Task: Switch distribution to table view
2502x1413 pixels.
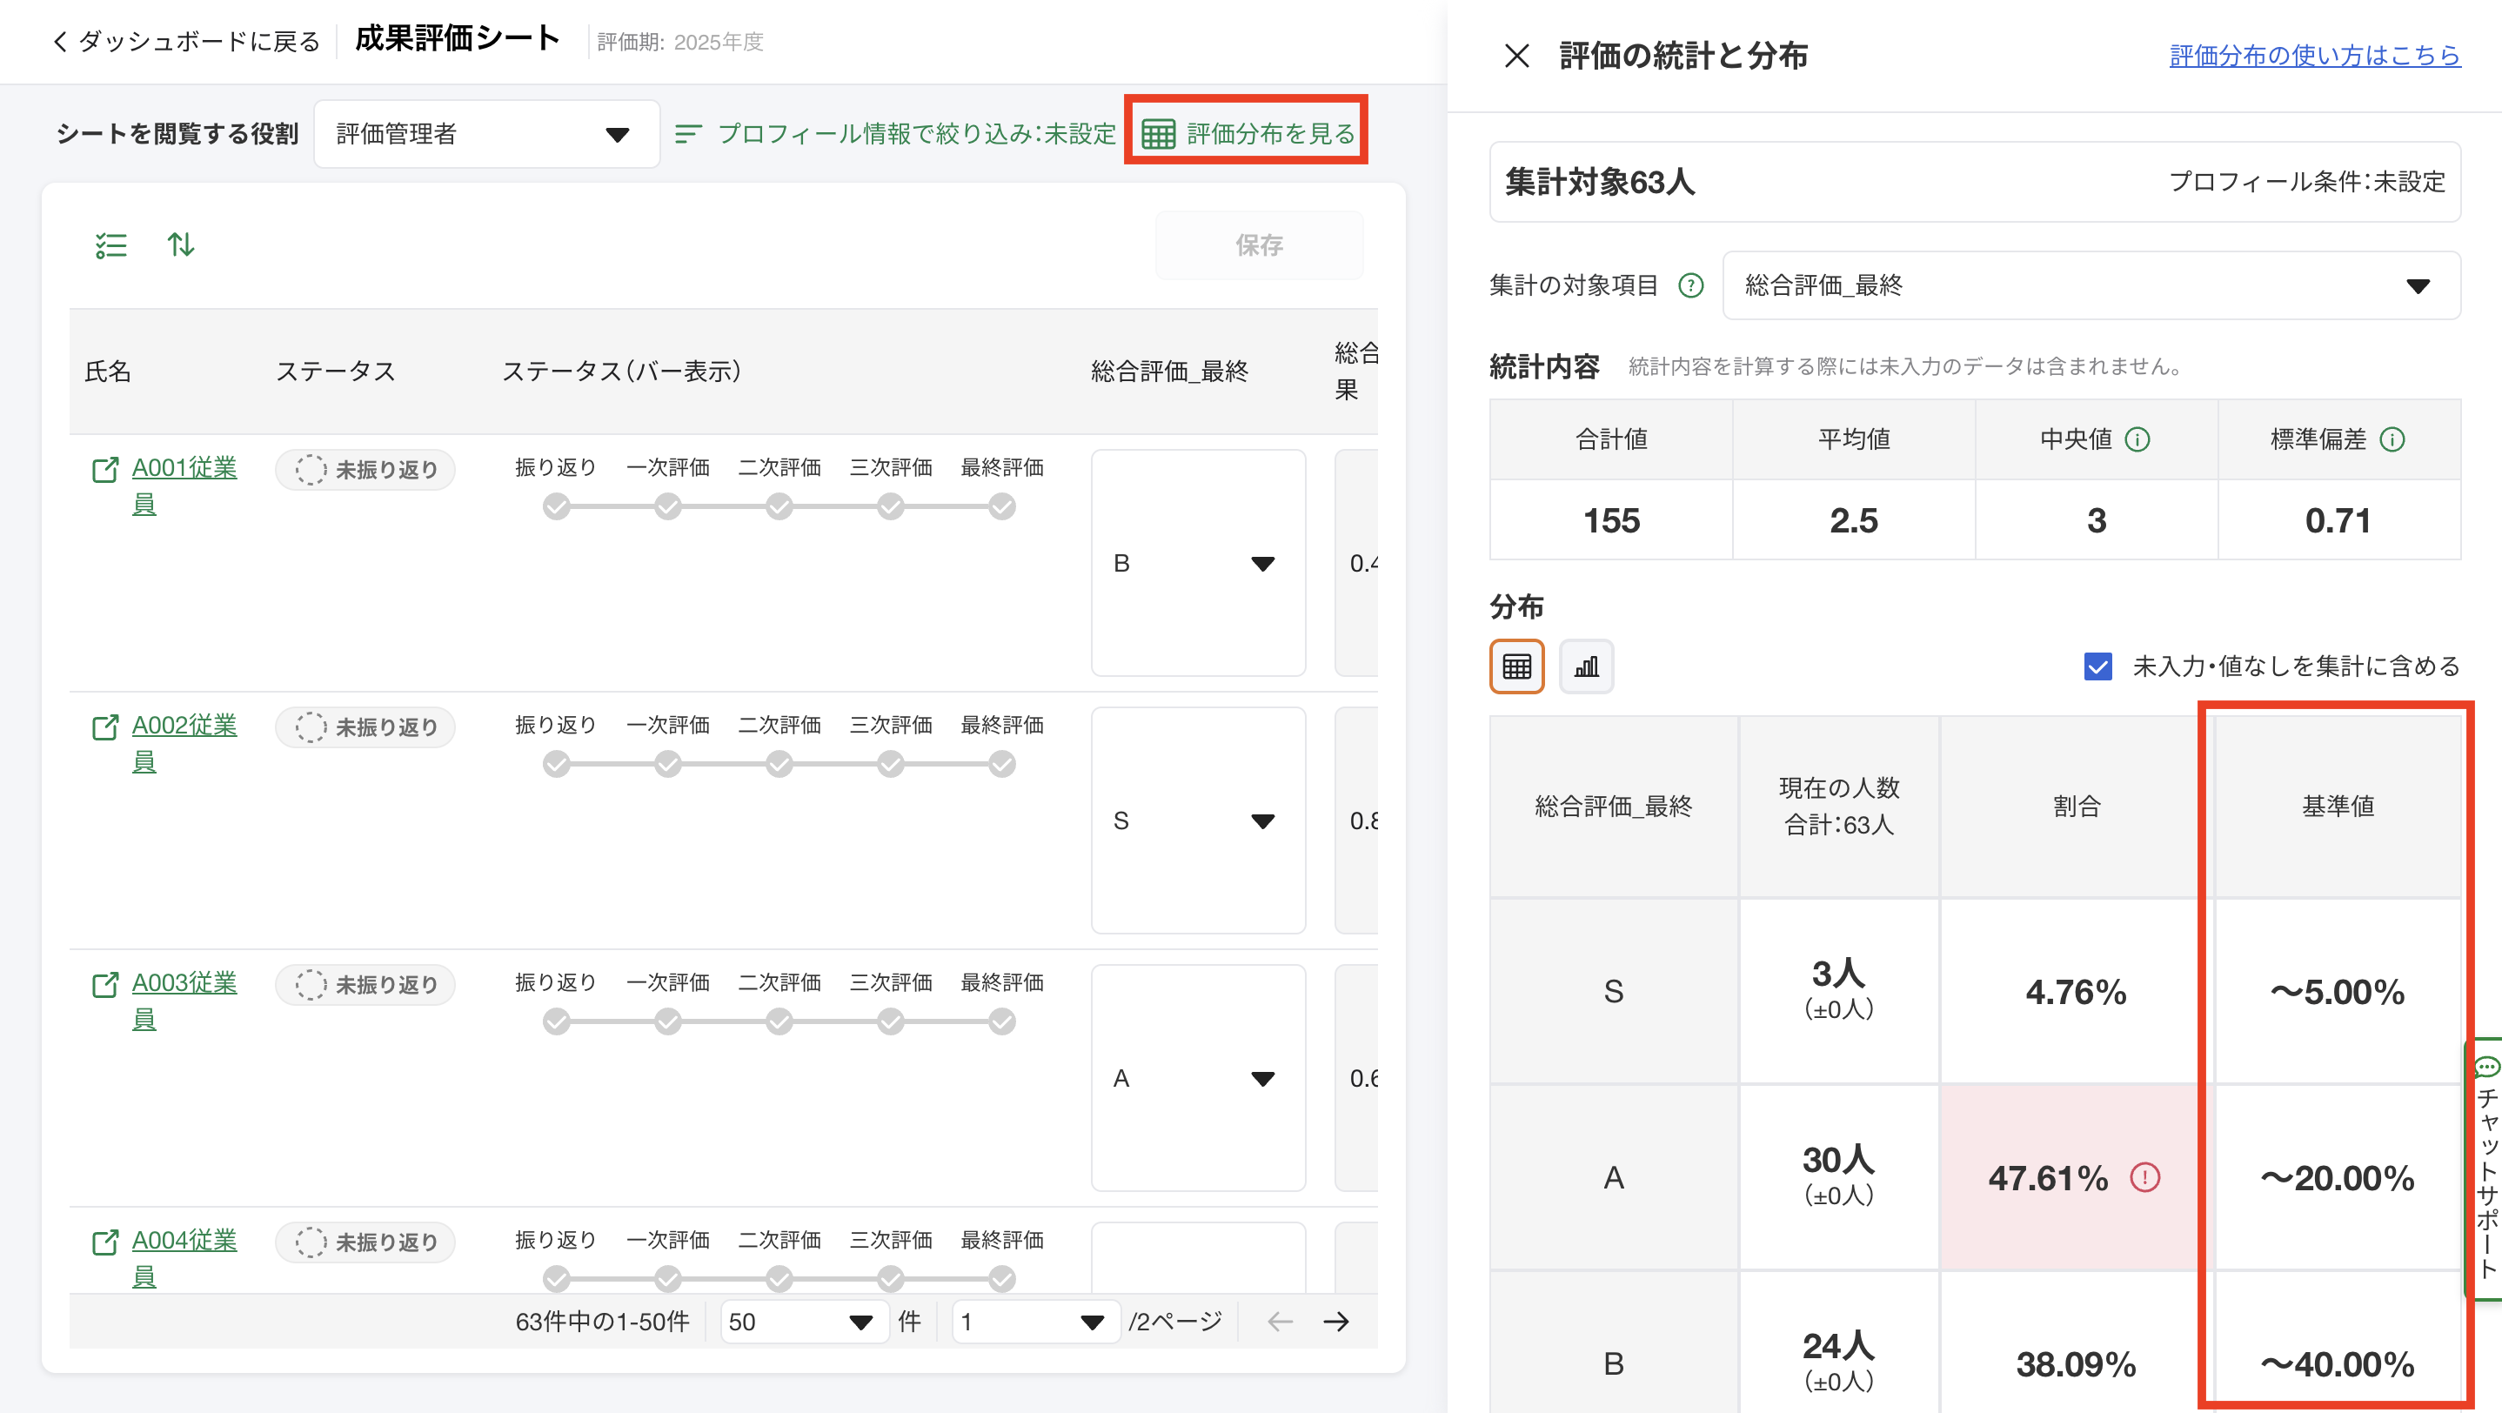Action: [x=1516, y=666]
